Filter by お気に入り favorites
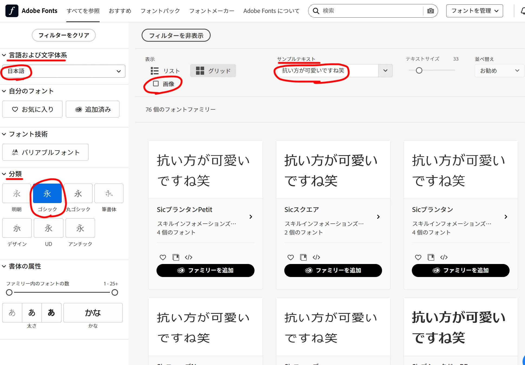Image resolution: width=525 pixels, height=365 pixels. [x=32, y=109]
